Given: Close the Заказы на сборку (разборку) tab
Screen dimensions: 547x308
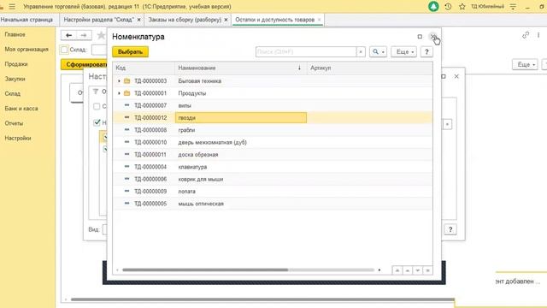Looking at the screenshot, I should pos(226,20).
